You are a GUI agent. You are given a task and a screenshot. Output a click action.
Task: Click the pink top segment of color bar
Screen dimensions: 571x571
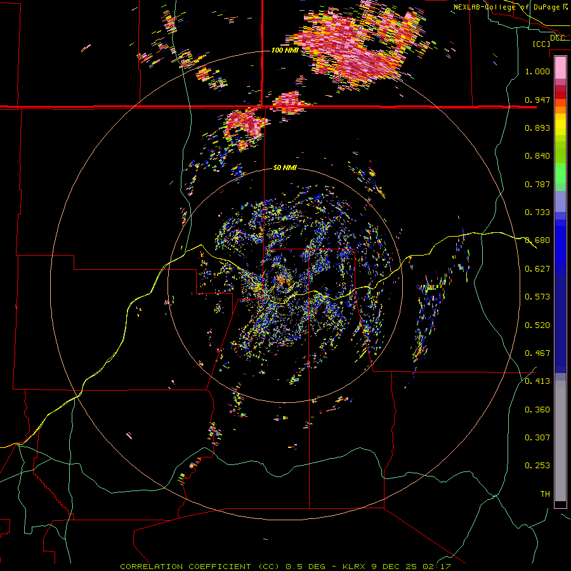[560, 67]
